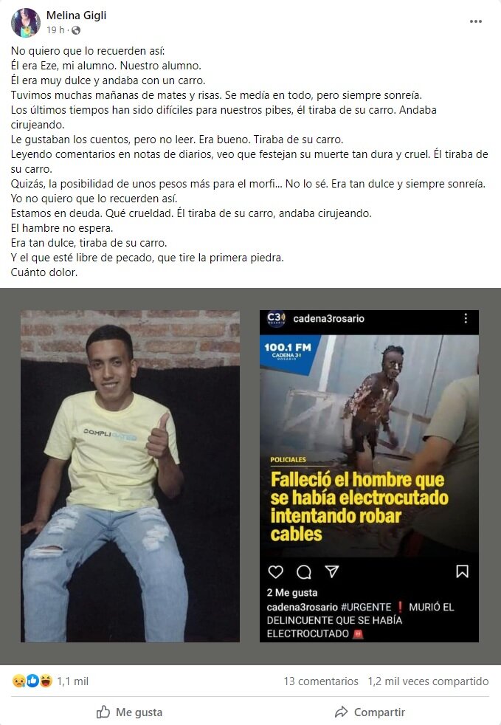Open Melina Gigli's profile name link

pos(76,16)
